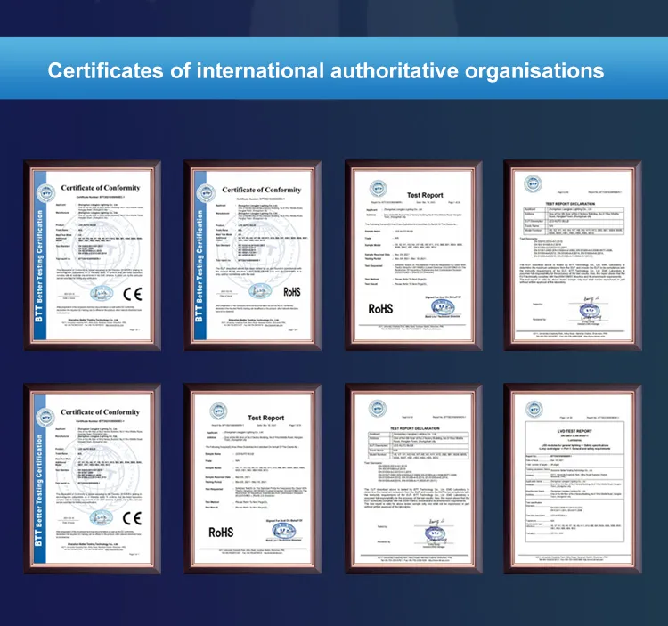Open the bottom-row Test Report Declaration frame
This screenshot has width=668, height=626.
click(413, 479)
